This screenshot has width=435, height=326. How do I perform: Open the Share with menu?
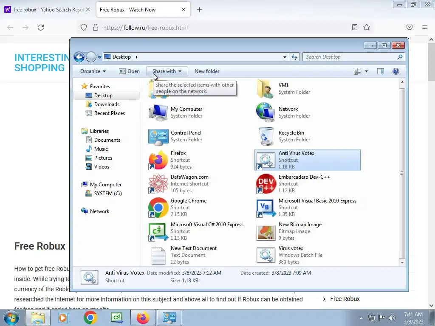point(167,71)
